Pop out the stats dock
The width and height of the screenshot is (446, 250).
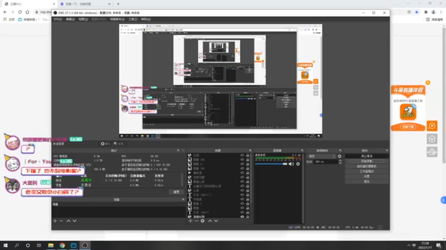point(178,151)
